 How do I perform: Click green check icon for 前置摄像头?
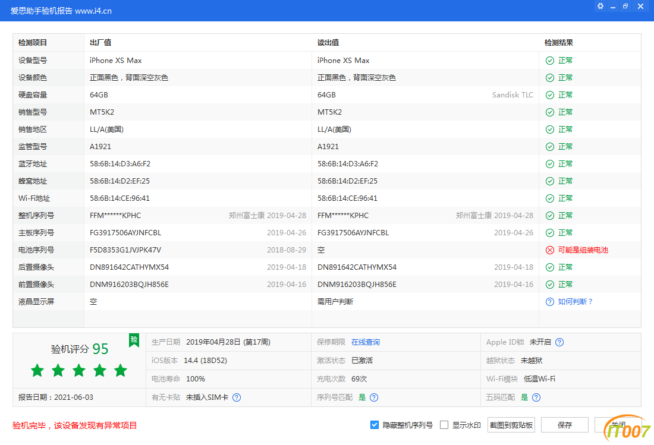[x=550, y=285]
